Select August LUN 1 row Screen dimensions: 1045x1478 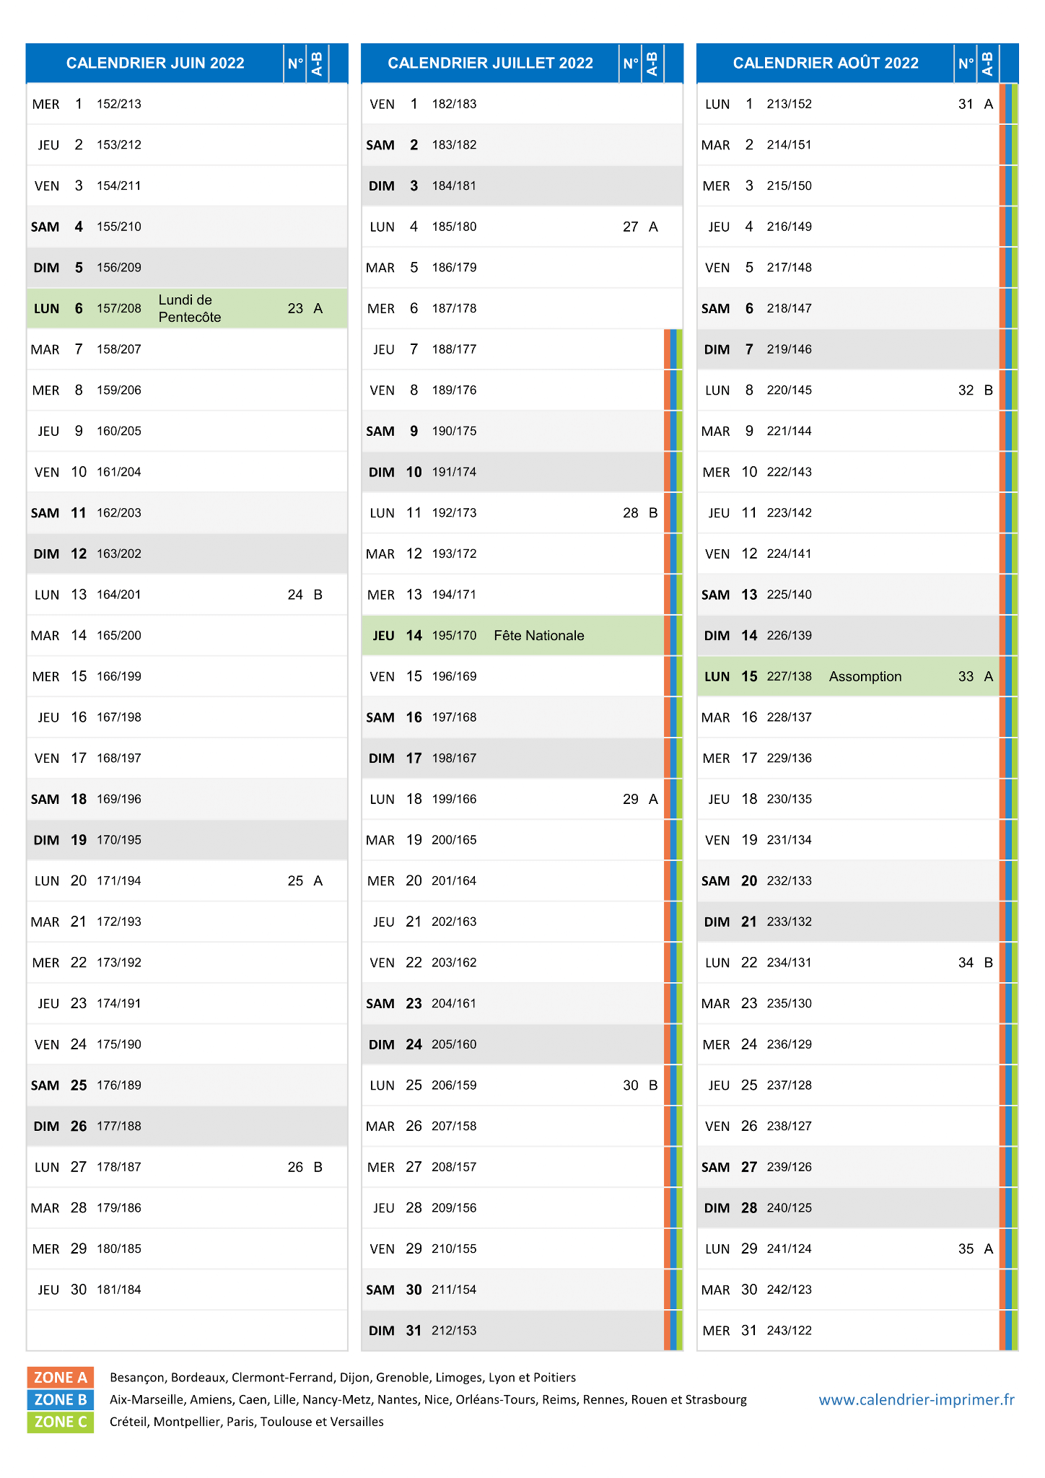(x=857, y=104)
